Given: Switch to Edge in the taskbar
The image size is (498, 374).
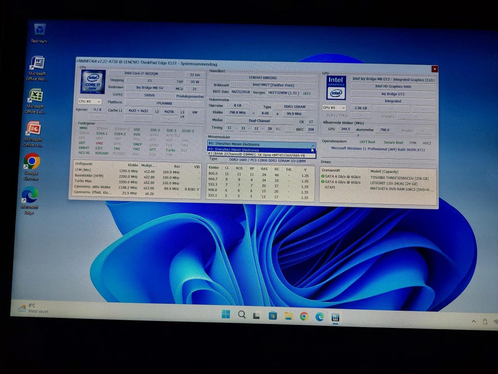Looking at the screenshot, I should (x=320, y=317).
